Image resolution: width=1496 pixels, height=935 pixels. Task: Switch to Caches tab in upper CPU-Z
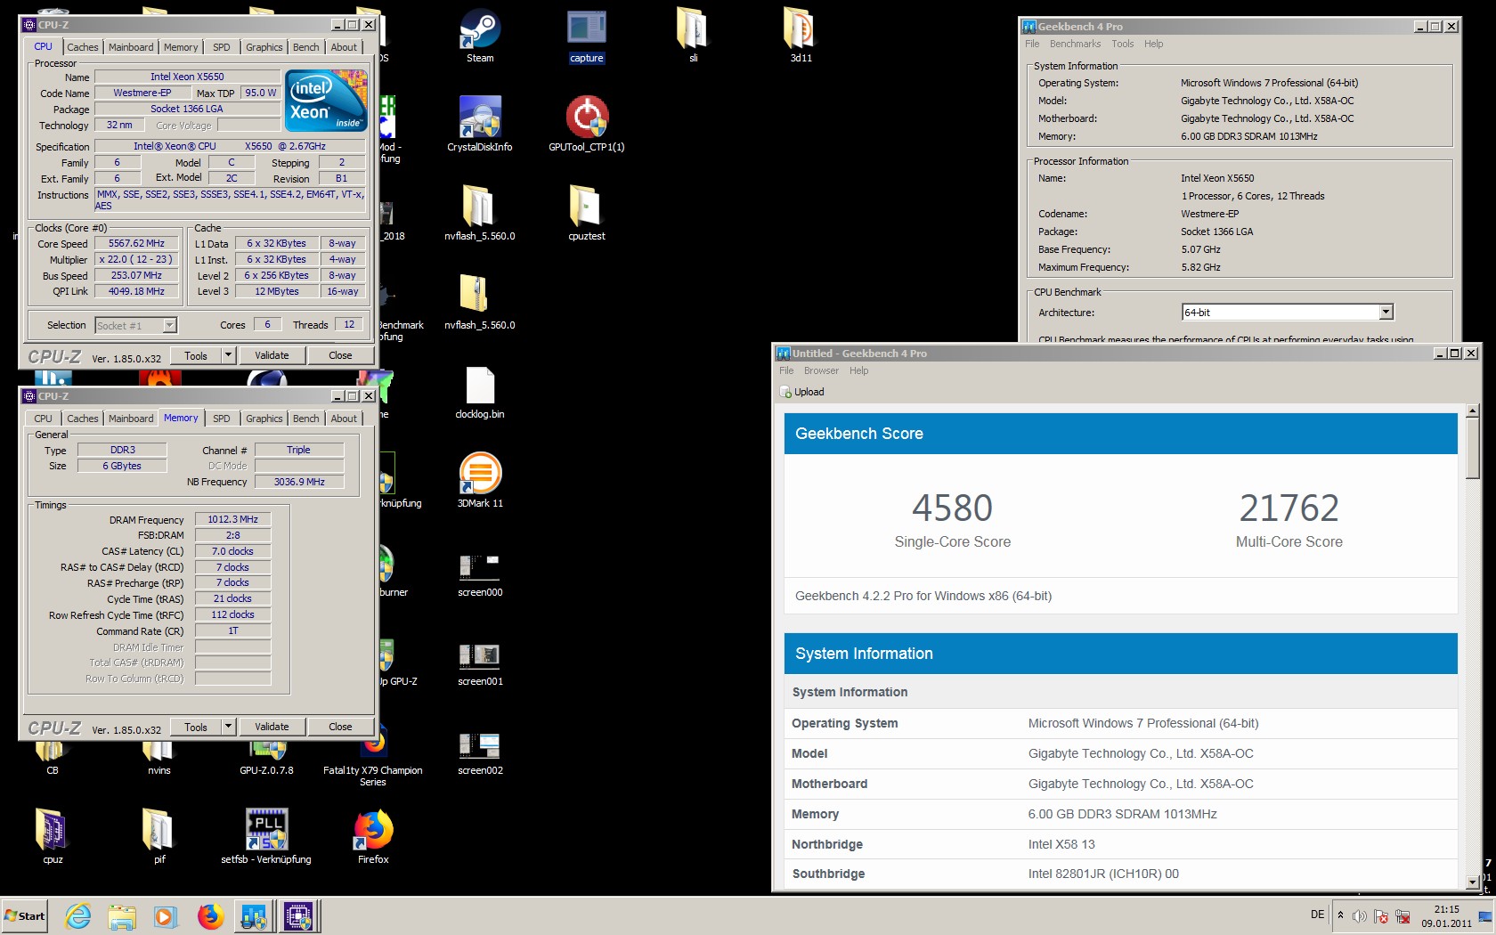coord(82,47)
